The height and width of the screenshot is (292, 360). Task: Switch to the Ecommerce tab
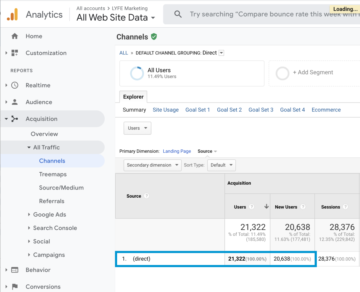point(326,110)
